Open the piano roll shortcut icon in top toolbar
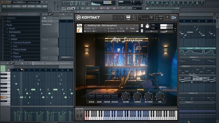 157,3
